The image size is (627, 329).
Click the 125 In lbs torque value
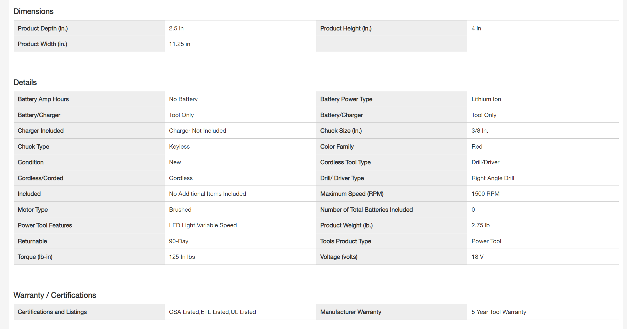click(182, 257)
